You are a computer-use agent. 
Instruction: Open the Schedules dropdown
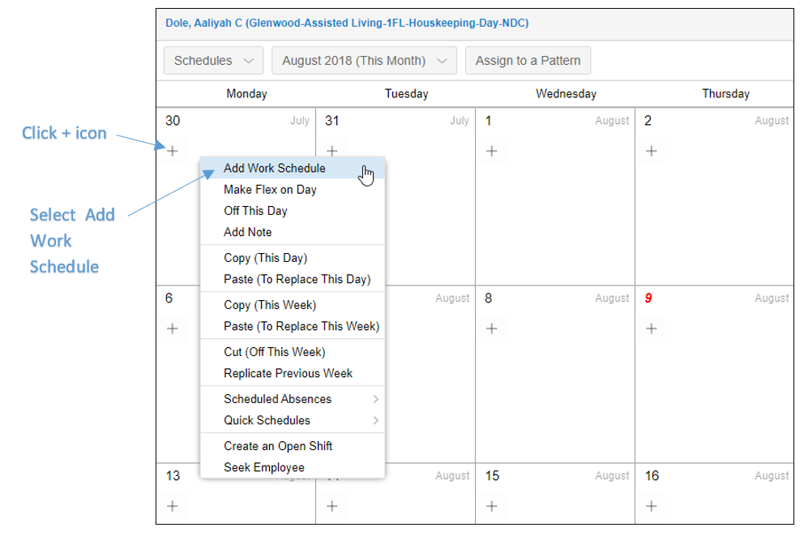(213, 61)
